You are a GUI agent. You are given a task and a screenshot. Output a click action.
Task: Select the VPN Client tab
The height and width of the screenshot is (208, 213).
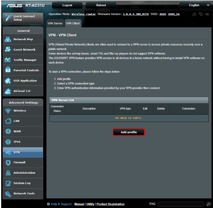pyautogui.click(x=73, y=23)
